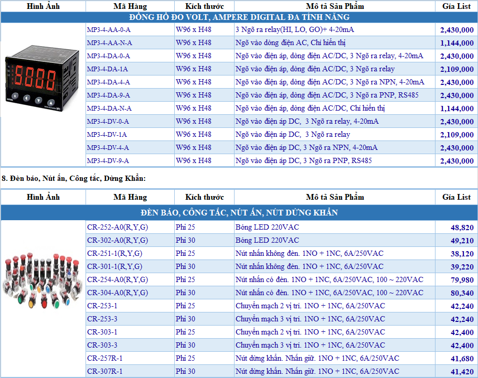The height and width of the screenshot is (378, 478).
Task: Click the 'Gía List' header in the lamp table
Action: (x=456, y=197)
